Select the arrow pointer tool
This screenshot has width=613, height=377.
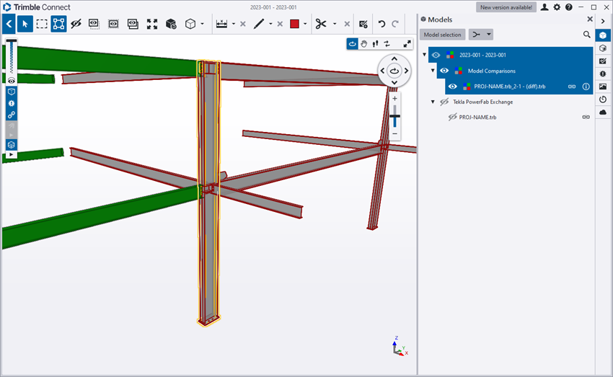click(x=25, y=24)
